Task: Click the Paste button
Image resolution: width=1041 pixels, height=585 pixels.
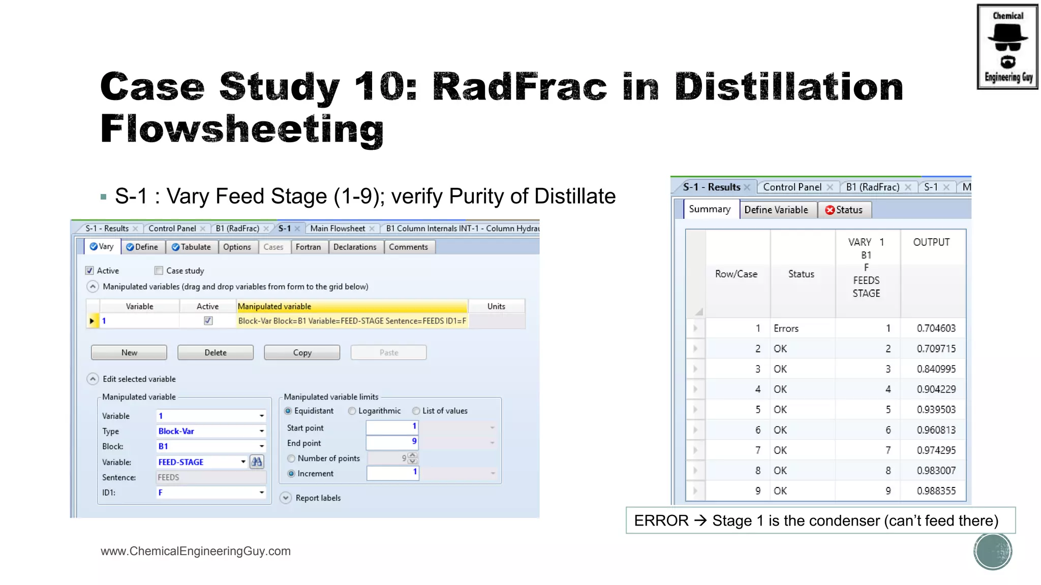Action: [389, 353]
